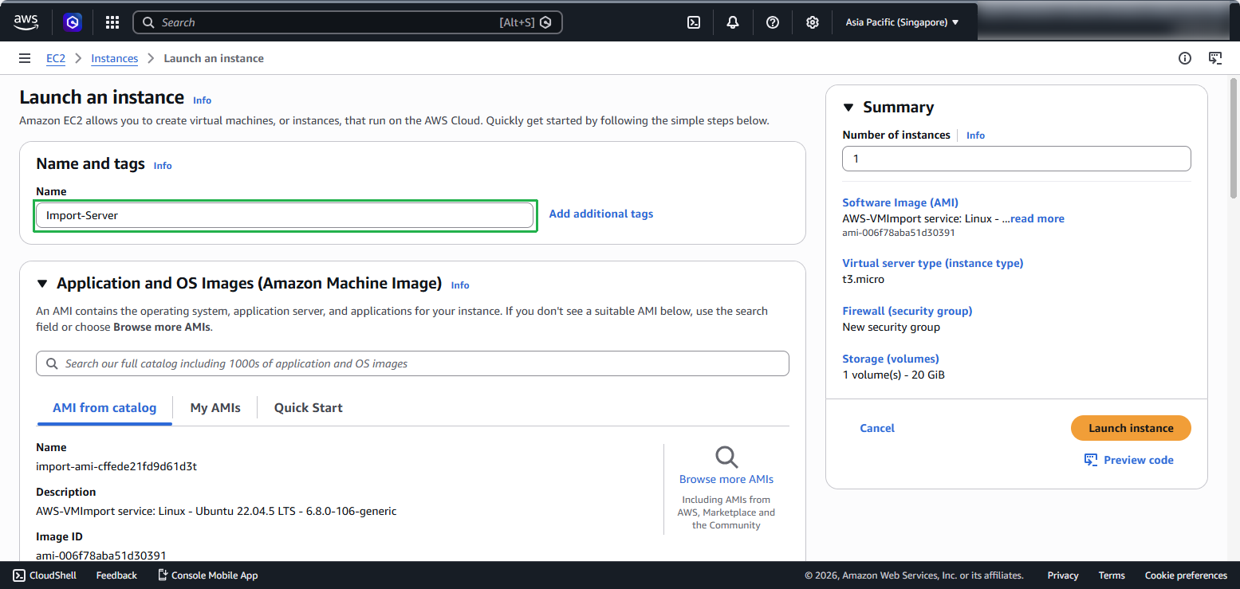Click AMI name import-ami-cffede21fd9d61d3t

point(116,466)
